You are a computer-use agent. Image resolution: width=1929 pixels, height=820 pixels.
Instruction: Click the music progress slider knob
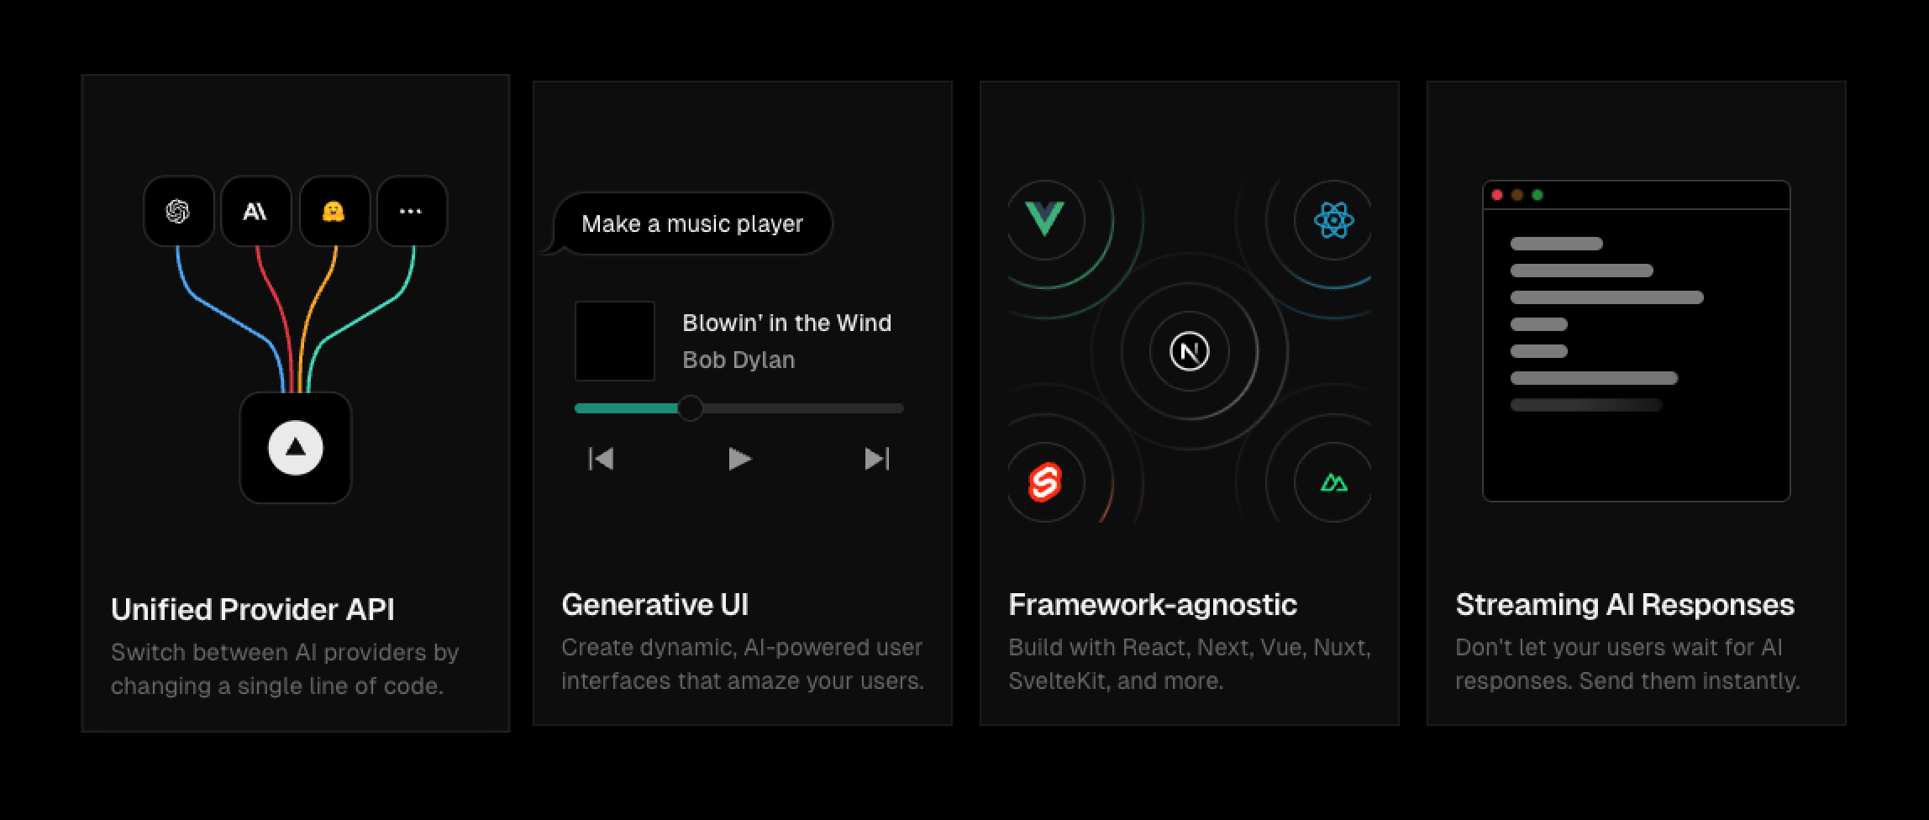[x=690, y=408]
